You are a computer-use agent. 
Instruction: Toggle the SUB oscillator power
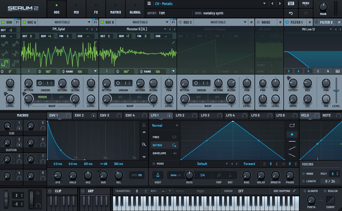tap(3, 22)
